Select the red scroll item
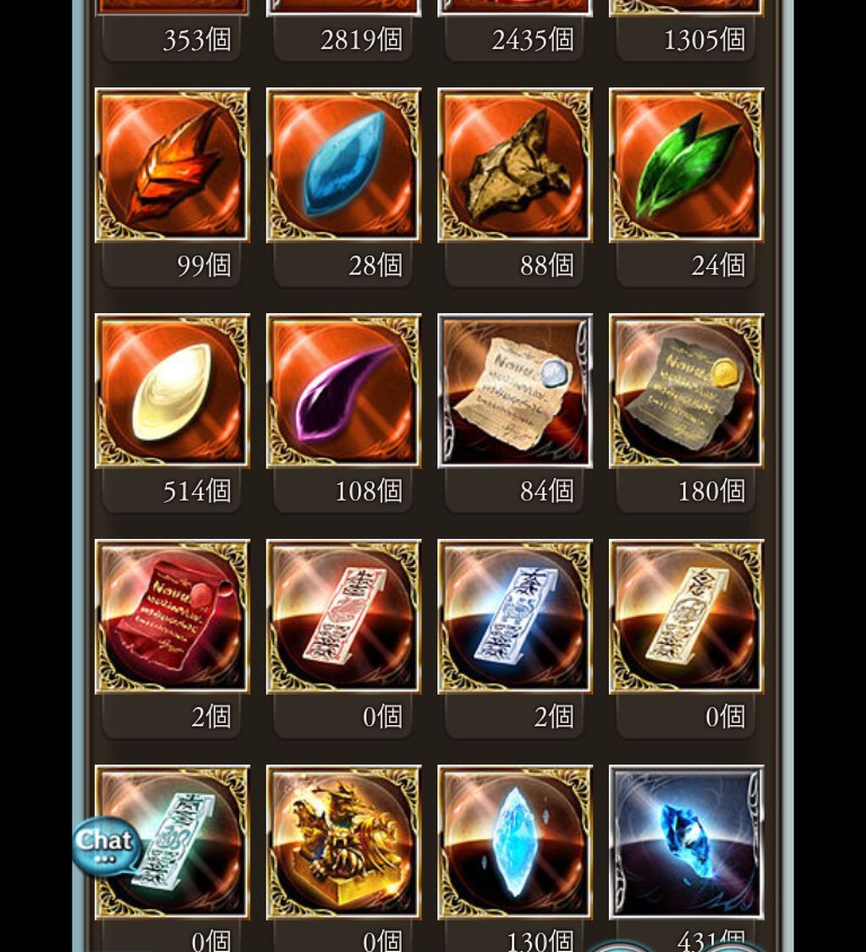 [173, 617]
